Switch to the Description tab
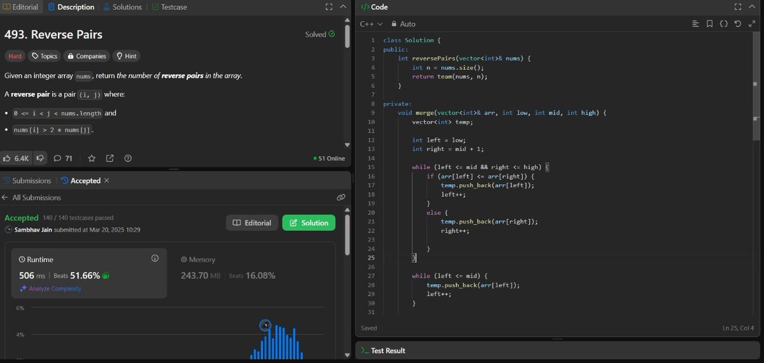This screenshot has height=363, width=764. pyautogui.click(x=71, y=7)
